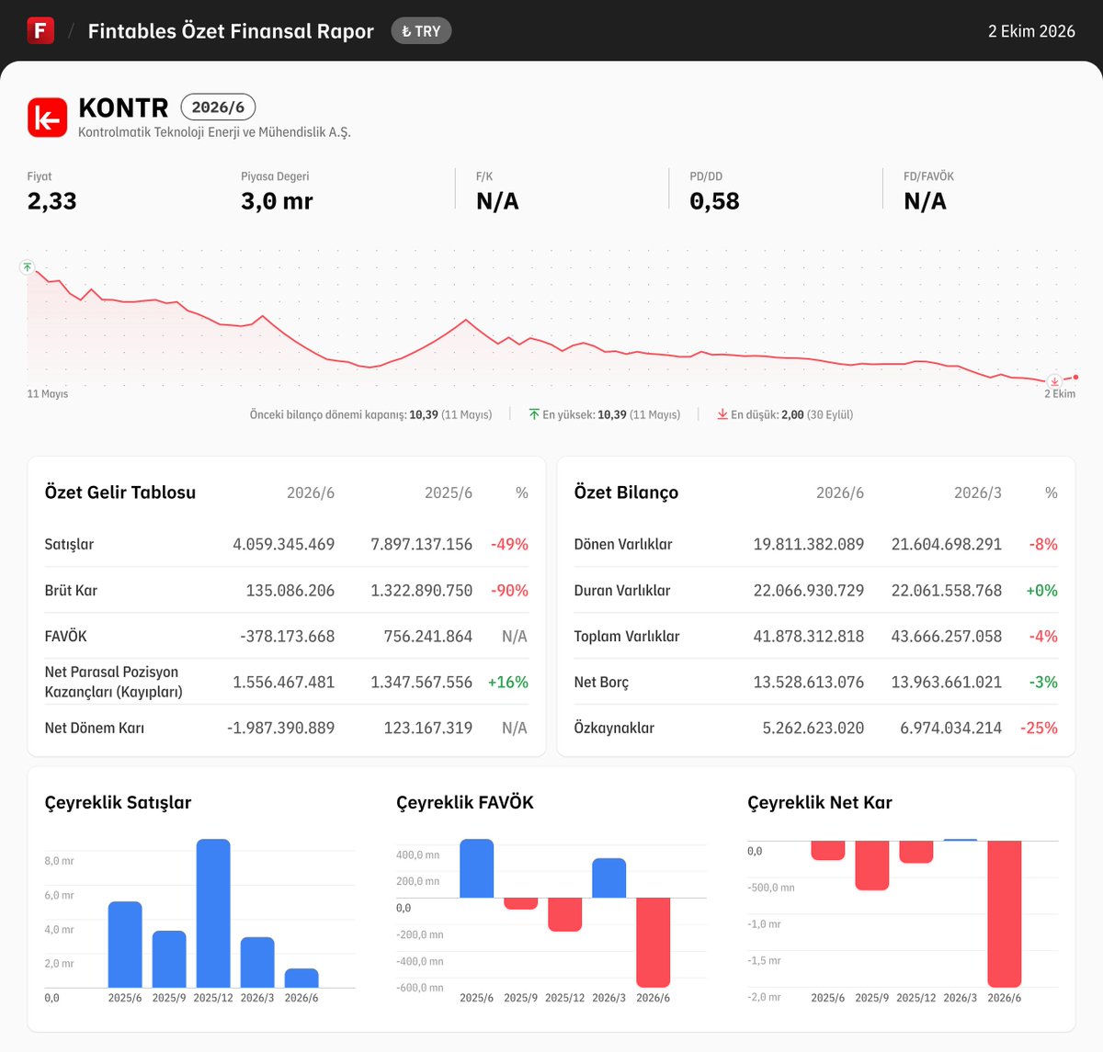Click the FAVÖK 2025/6 value 756.241.864
Screen dimensions: 1103x1052
point(428,636)
